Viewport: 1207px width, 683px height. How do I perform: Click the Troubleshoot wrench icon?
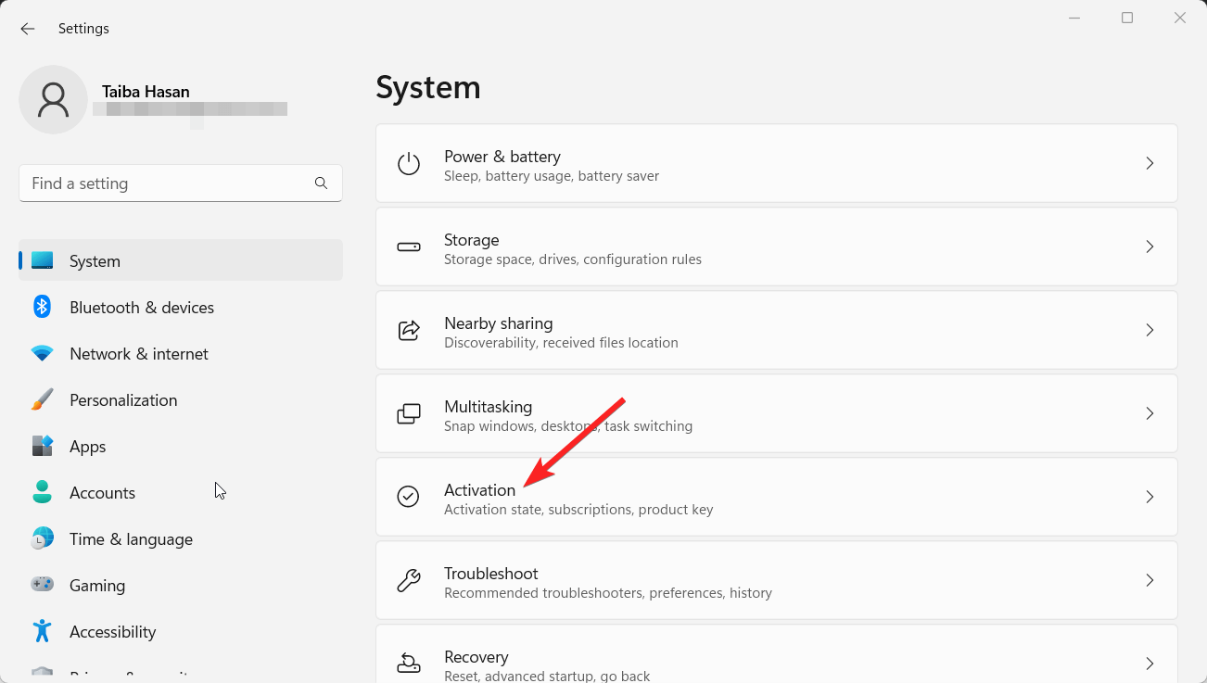[409, 580]
